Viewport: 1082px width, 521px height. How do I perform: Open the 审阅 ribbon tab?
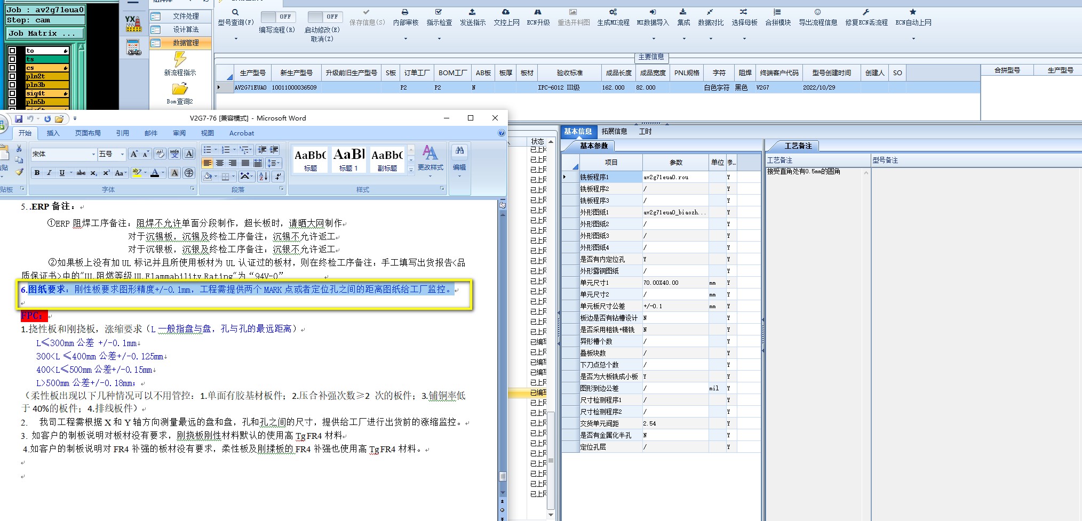pyautogui.click(x=179, y=133)
